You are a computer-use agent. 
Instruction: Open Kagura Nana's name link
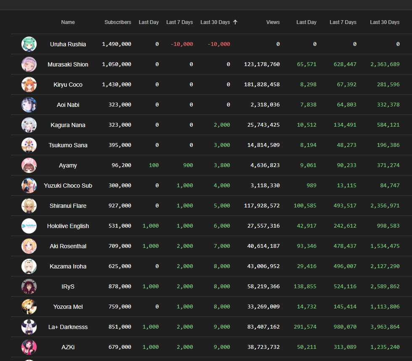pyautogui.click(x=68, y=125)
